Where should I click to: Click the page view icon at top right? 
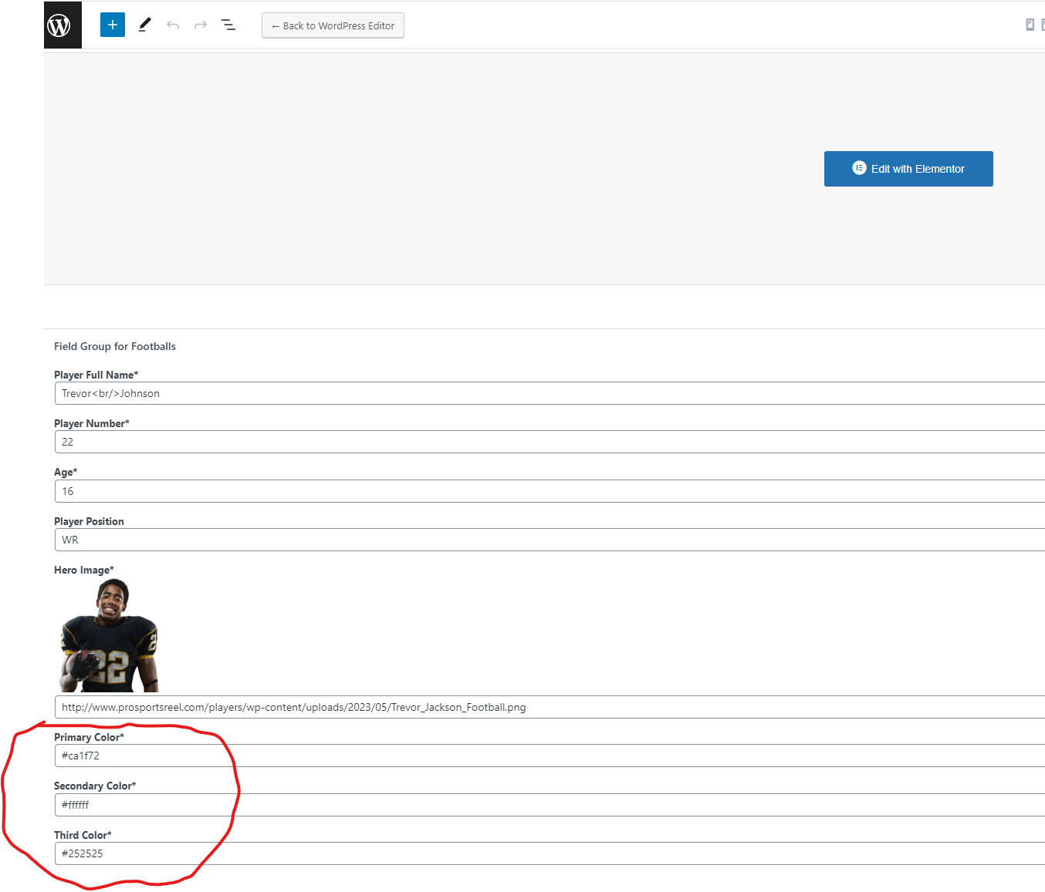coord(1030,25)
